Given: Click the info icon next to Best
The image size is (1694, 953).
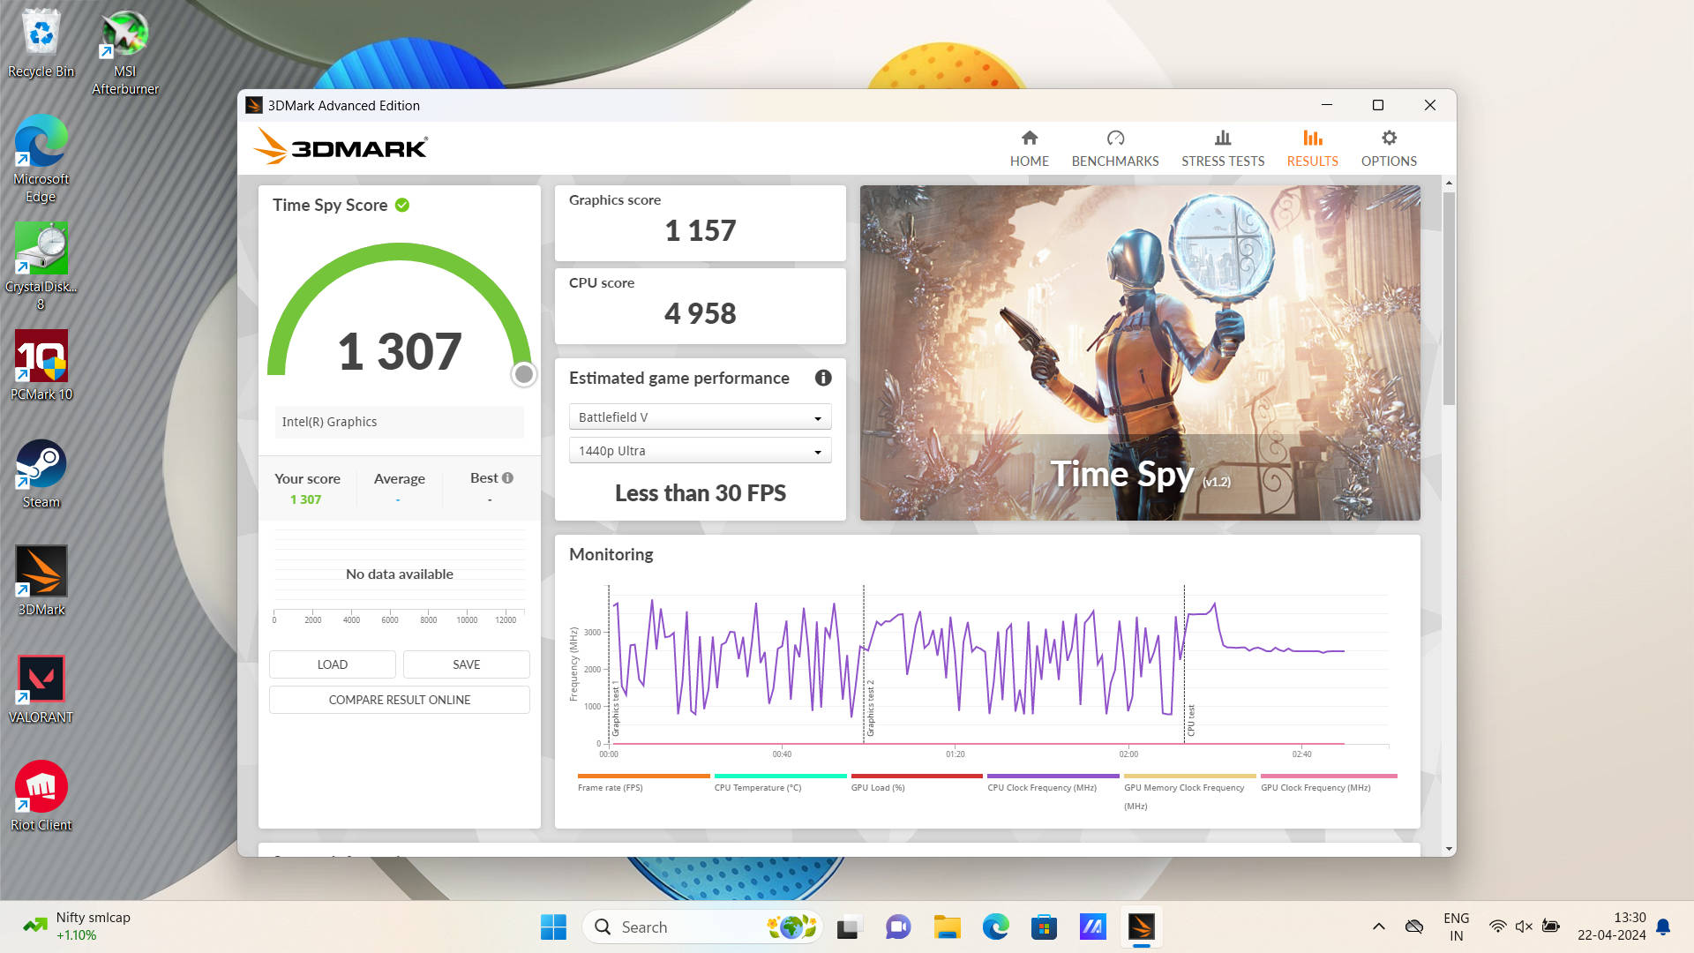Looking at the screenshot, I should coord(507,478).
